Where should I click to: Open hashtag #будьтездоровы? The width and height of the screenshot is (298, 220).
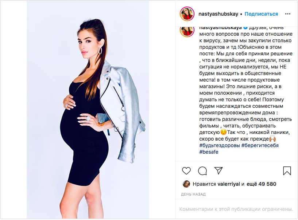[220, 145]
